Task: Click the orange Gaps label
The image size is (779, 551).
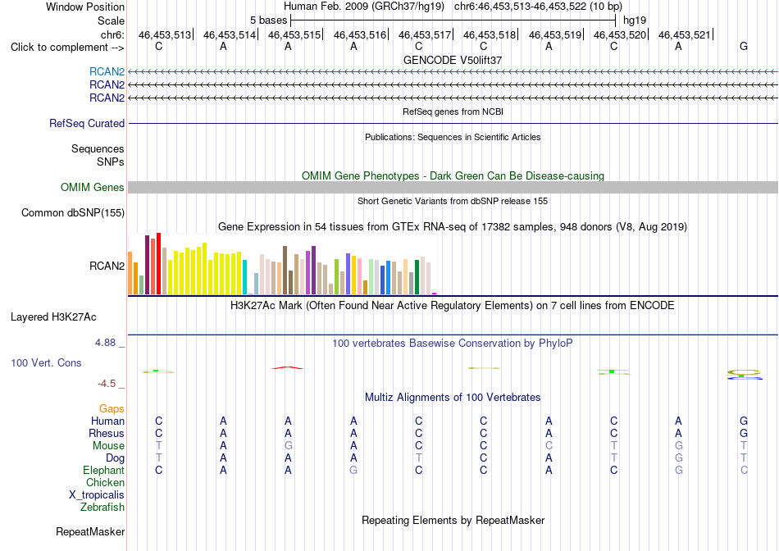Action: pos(112,408)
